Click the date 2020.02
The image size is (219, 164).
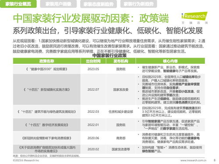coord(93,149)
